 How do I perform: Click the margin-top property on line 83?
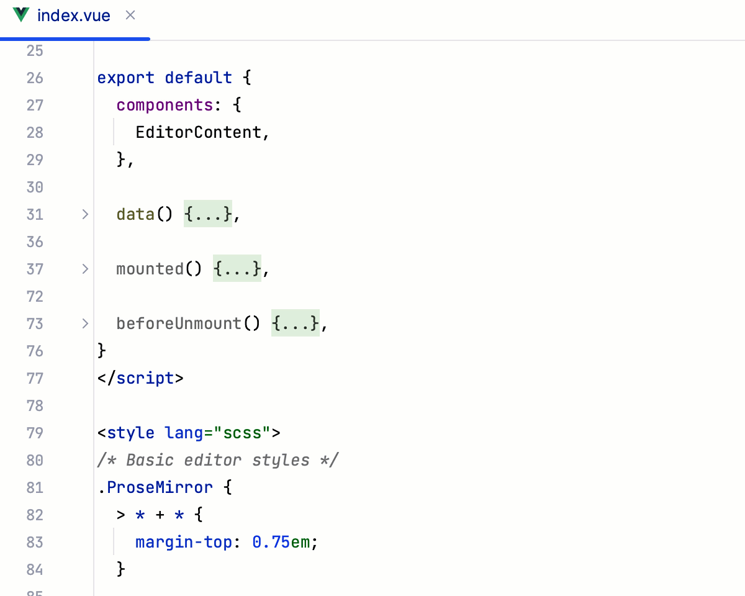tap(183, 542)
